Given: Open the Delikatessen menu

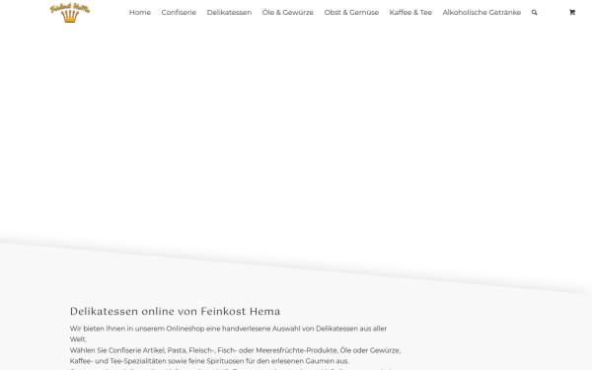Looking at the screenshot, I should [229, 13].
